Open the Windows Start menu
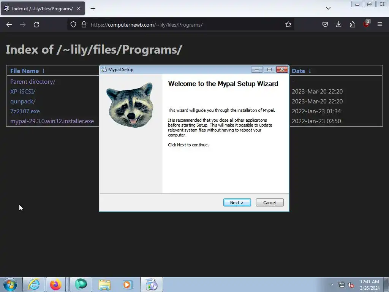Viewport: 389px width, 292px height. [x=10, y=284]
